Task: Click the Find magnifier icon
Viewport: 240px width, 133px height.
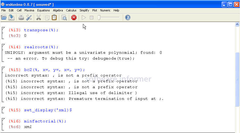Action: [64, 17]
